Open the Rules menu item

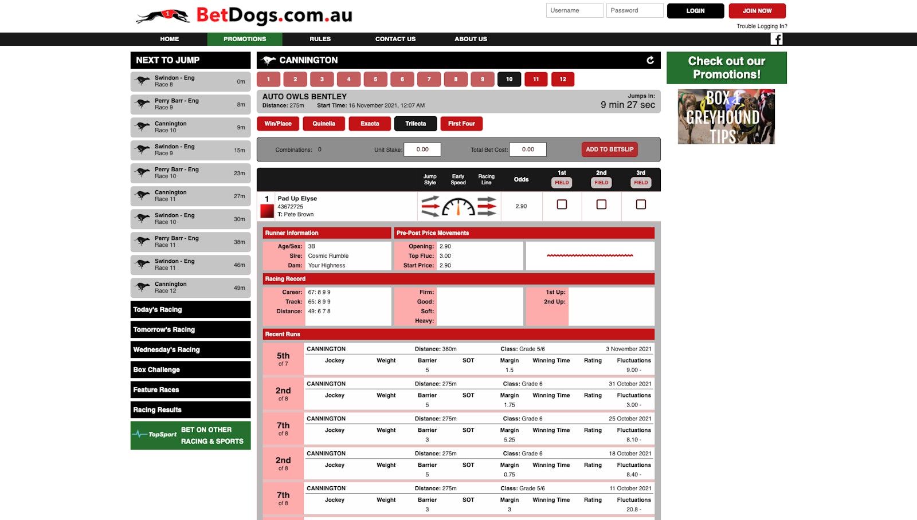tap(320, 39)
